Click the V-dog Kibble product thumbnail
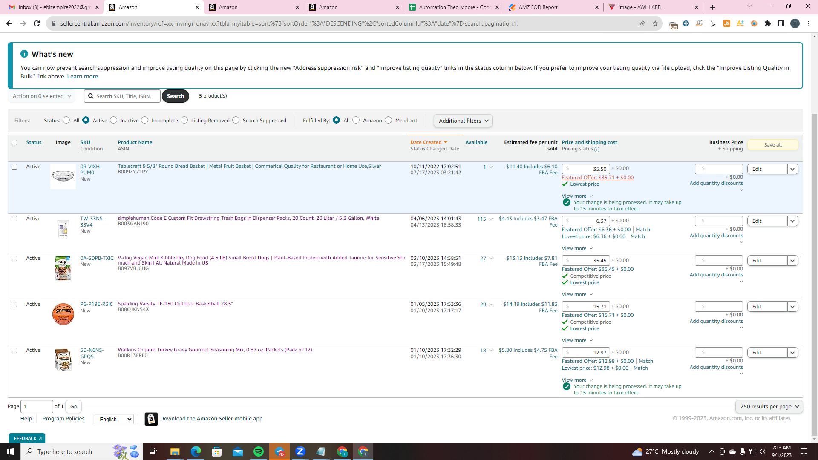Image resolution: width=818 pixels, height=460 pixels. click(x=63, y=268)
